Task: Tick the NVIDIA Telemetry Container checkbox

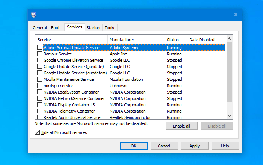Action: (40, 111)
